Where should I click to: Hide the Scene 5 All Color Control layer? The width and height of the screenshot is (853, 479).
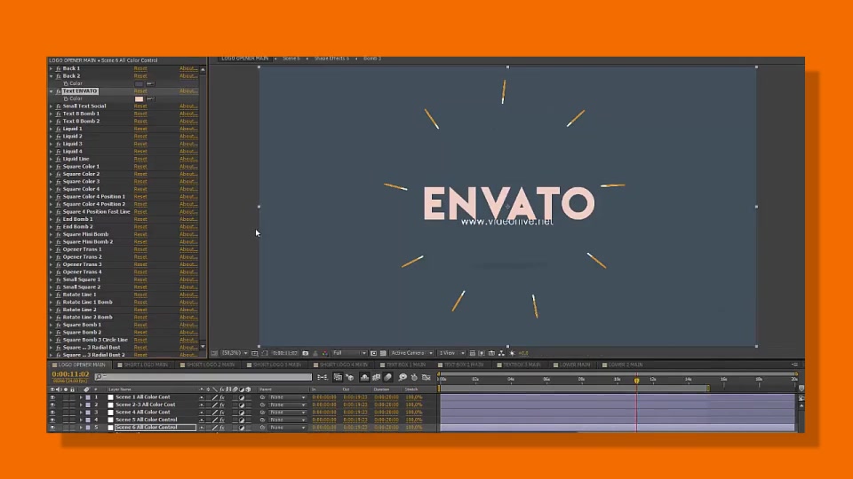point(52,420)
